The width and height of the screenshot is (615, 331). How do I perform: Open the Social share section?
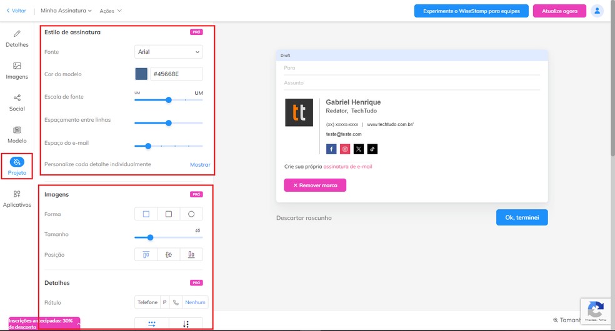pyautogui.click(x=17, y=103)
